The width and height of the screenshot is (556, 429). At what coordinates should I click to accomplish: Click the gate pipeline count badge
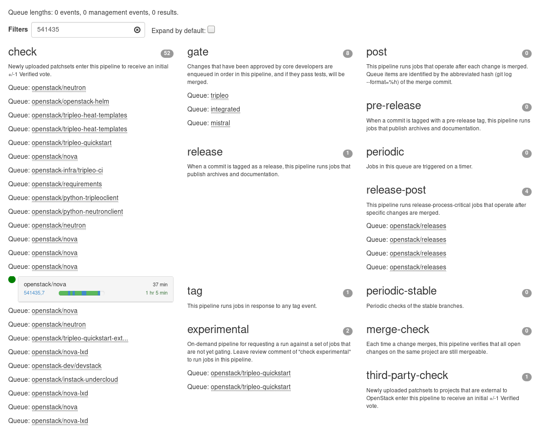348,54
